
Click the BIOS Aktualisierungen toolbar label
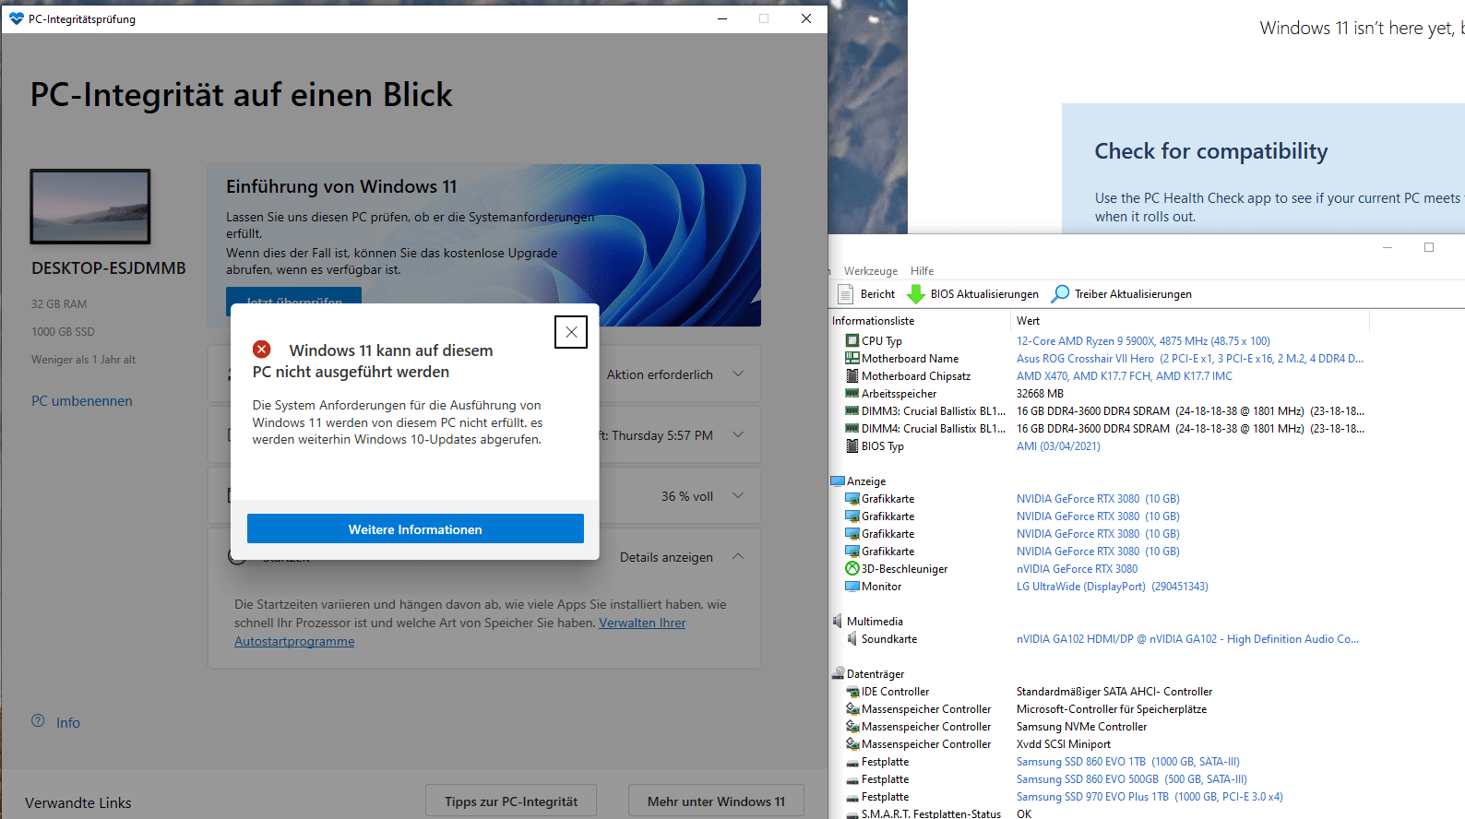point(984,294)
